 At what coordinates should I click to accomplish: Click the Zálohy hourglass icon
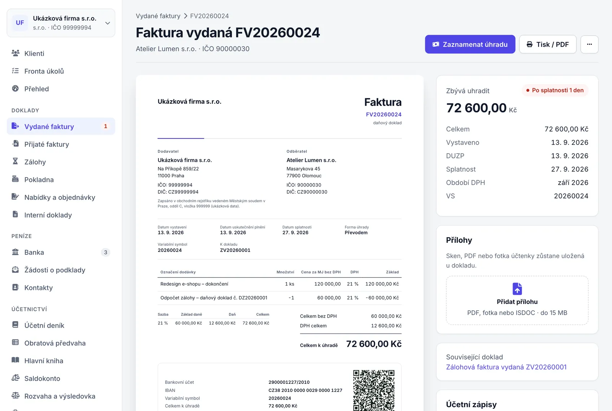(15, 161)
